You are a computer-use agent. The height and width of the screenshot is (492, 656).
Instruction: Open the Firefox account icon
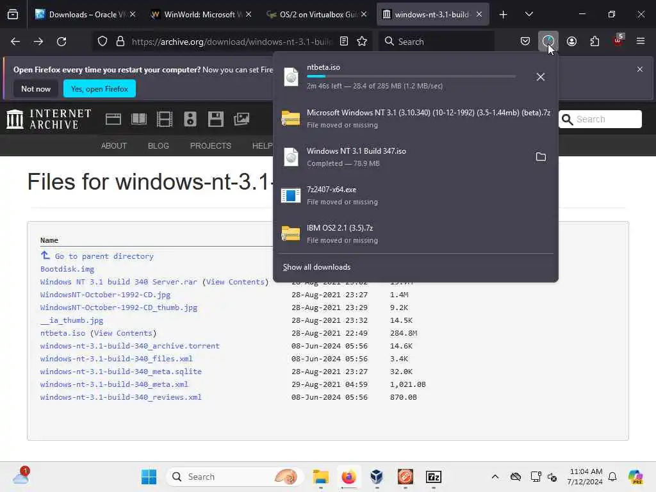click(x=571, y=42)
